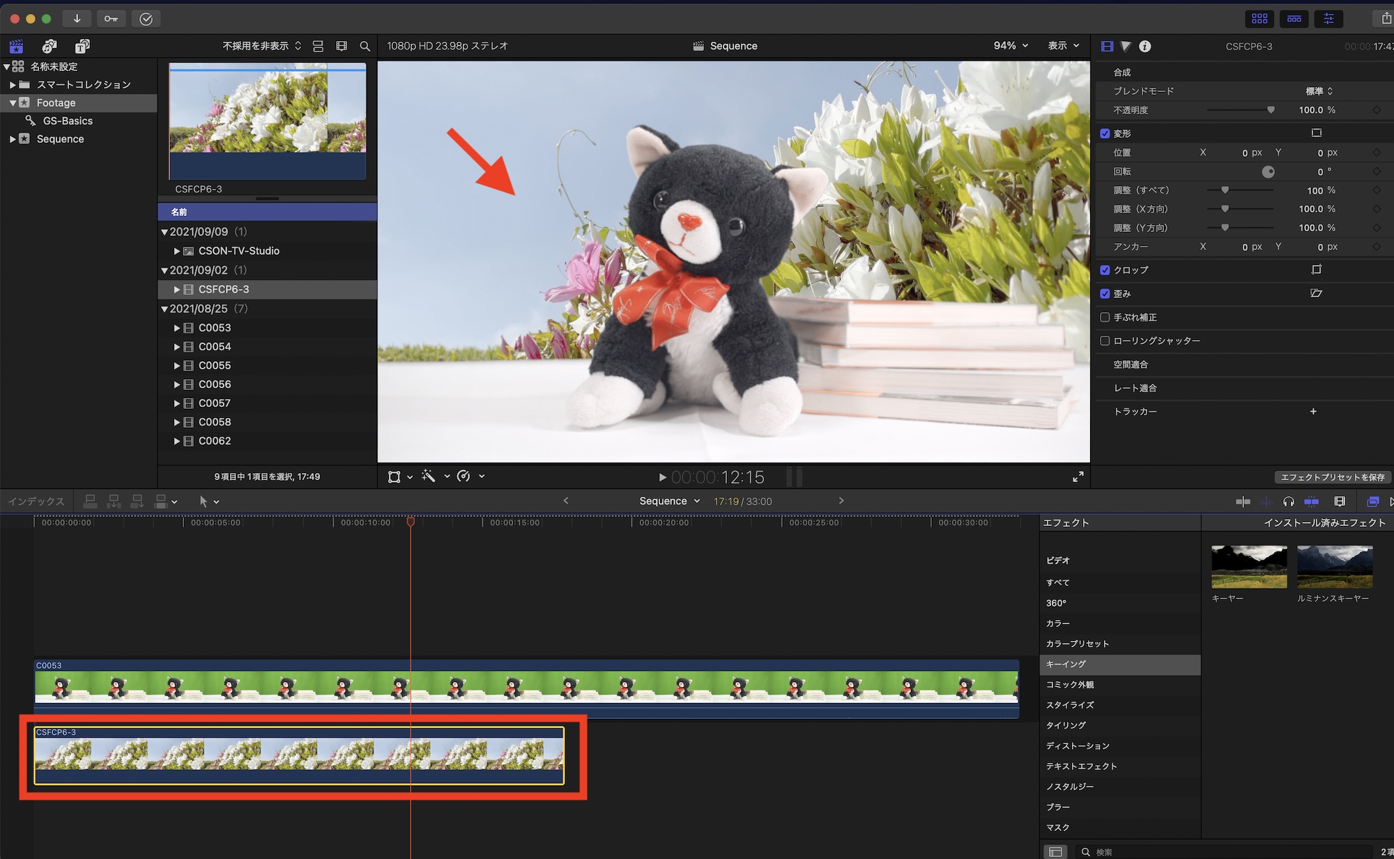Click the viewer fullscreen arrows icon
The width and height of the screenshot is (1394, 859).
pyautogui.click(x=1078, y=477)
